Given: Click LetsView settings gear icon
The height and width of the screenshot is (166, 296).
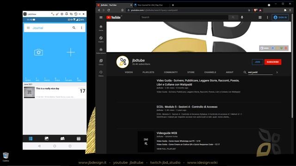Looking at the screenshot, I should pos(62,14).
